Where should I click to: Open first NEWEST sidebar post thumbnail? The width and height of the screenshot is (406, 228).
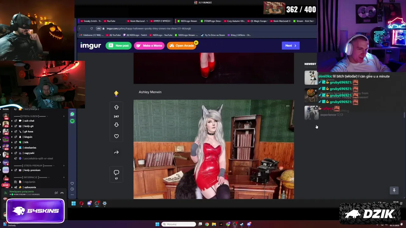(x=311, y=78)
